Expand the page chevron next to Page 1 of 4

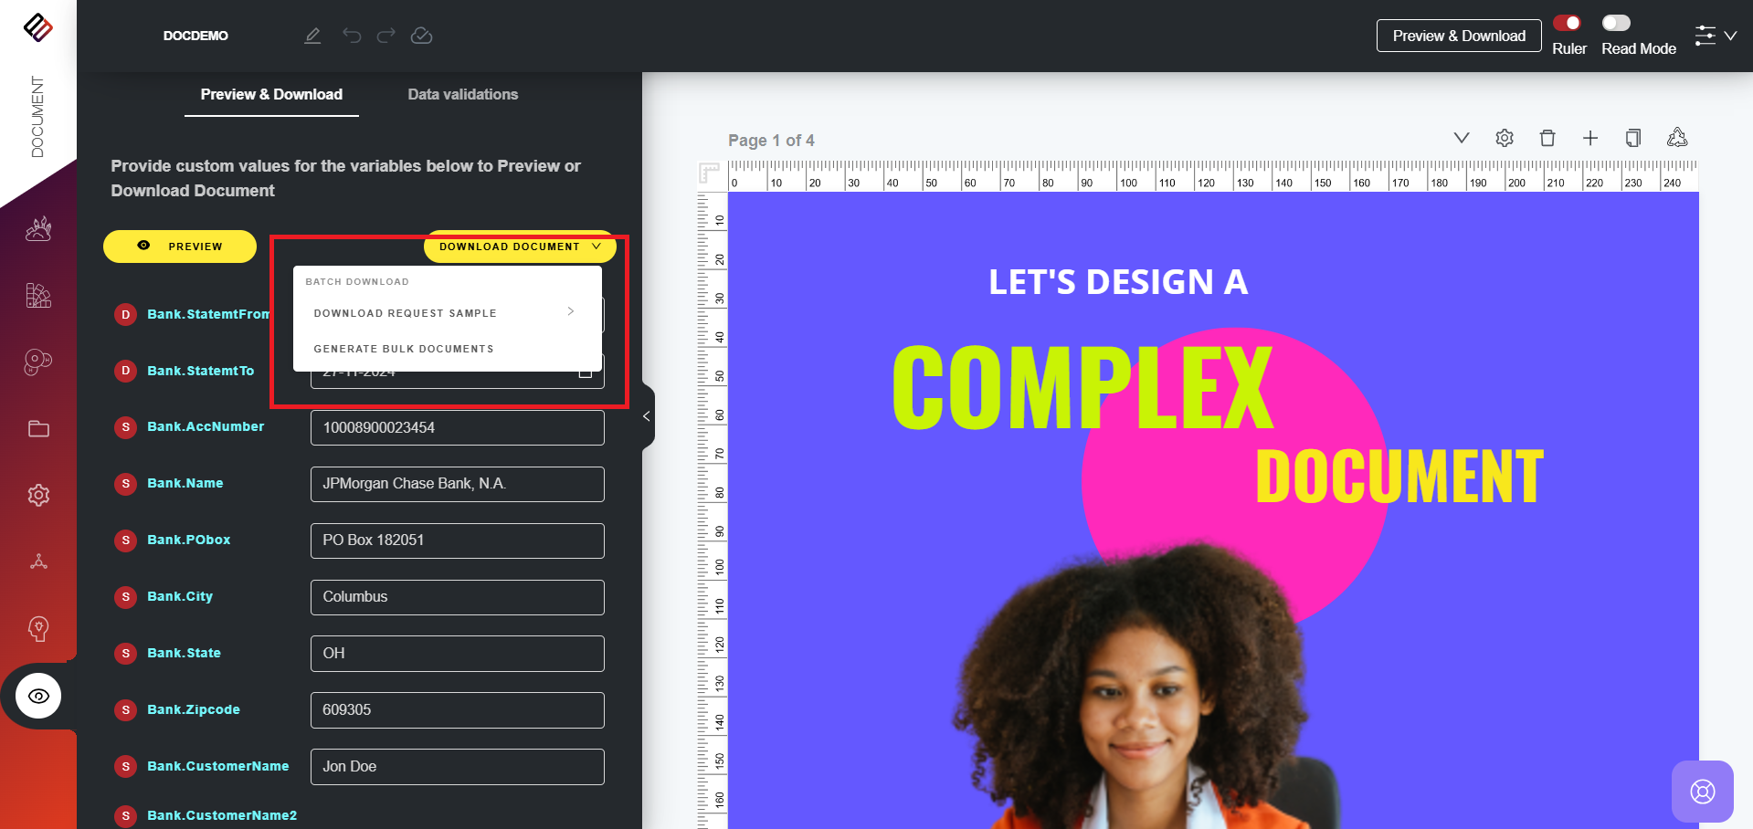click(x=1462, y=138)
